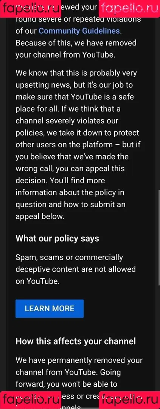The height and width of the screenshot is (409, 160).
Task: Click 'information about the policy in' line
Action: click(70, 192)
